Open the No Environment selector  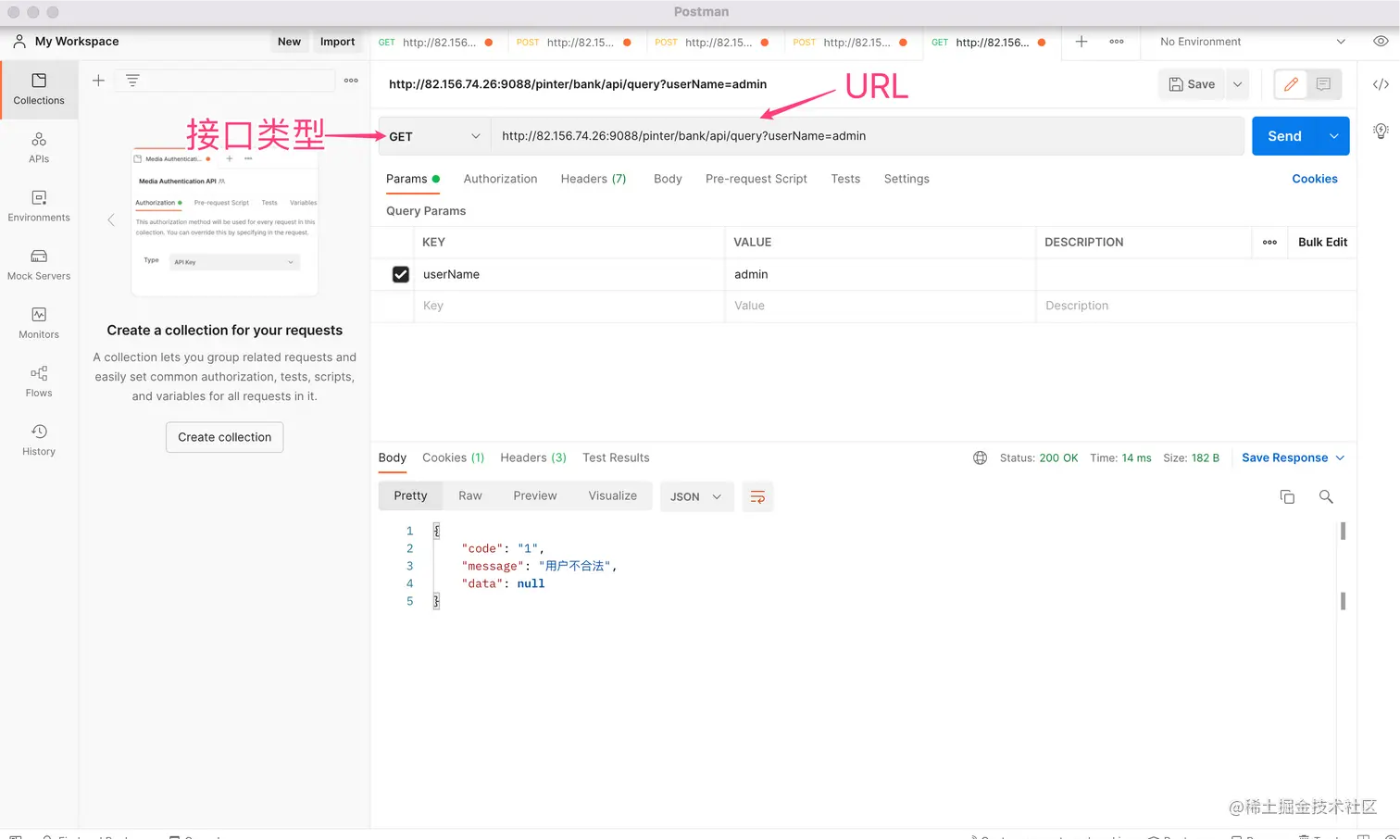coord(1252,42)
